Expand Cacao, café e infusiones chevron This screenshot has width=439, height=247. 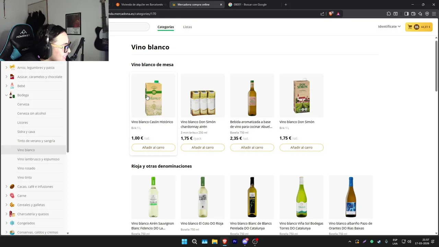pos(6,187)
